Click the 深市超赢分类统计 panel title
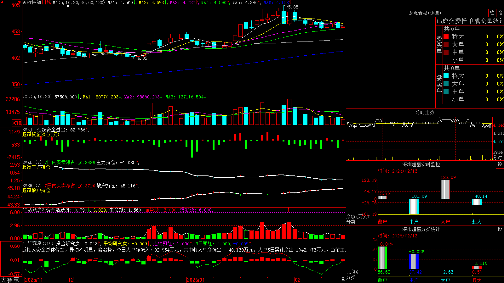Image resolution: width=504 pixels, height=283 pixels. click(421, 229)
